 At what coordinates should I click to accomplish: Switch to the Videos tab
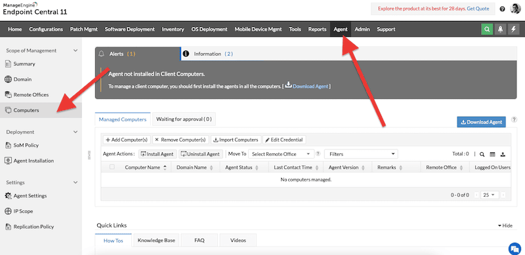click(x=238, y=241)
